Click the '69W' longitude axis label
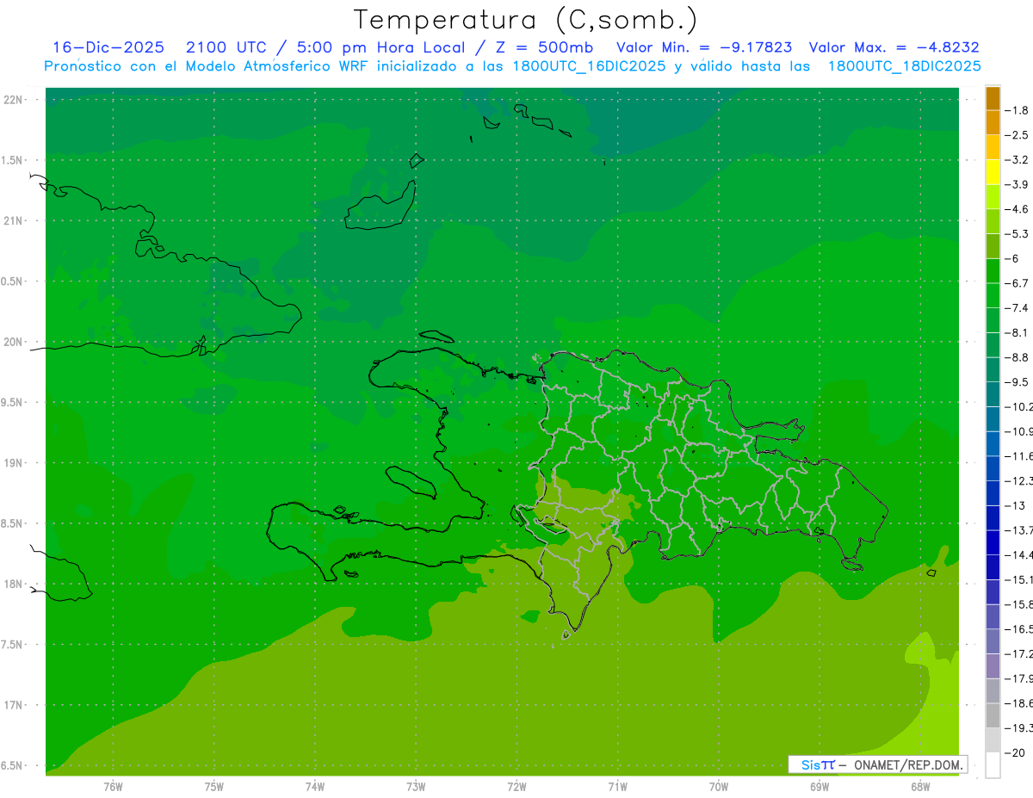This screenshot has height=798, width=1033. click(x=820, y=787)
